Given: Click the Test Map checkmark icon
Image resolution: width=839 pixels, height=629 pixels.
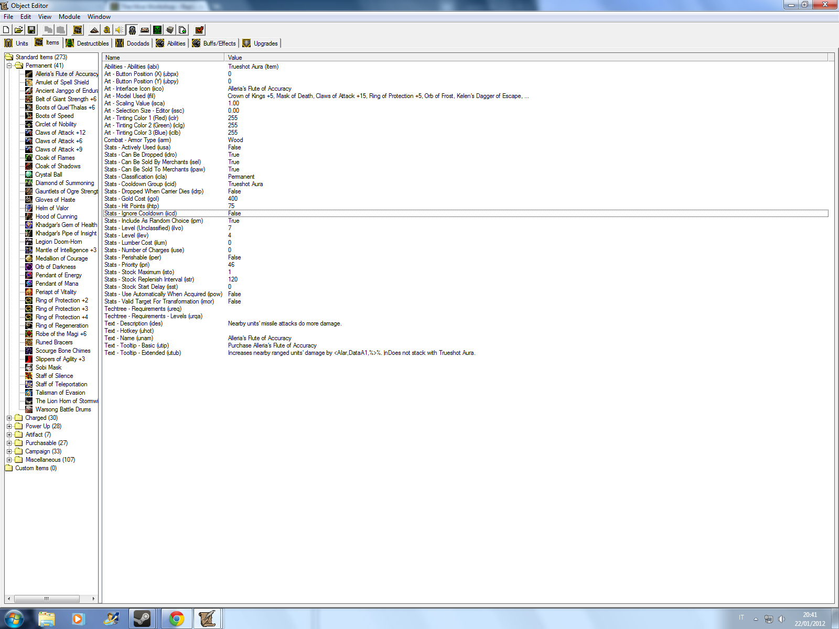Looking at the screenshot, I should tap(199, 30).
